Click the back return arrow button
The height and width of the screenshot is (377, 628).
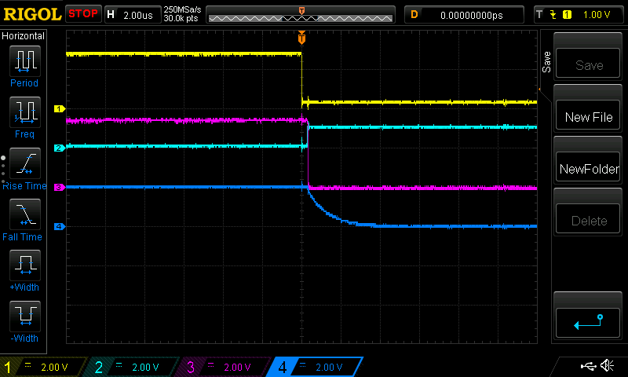click(587, 323)
